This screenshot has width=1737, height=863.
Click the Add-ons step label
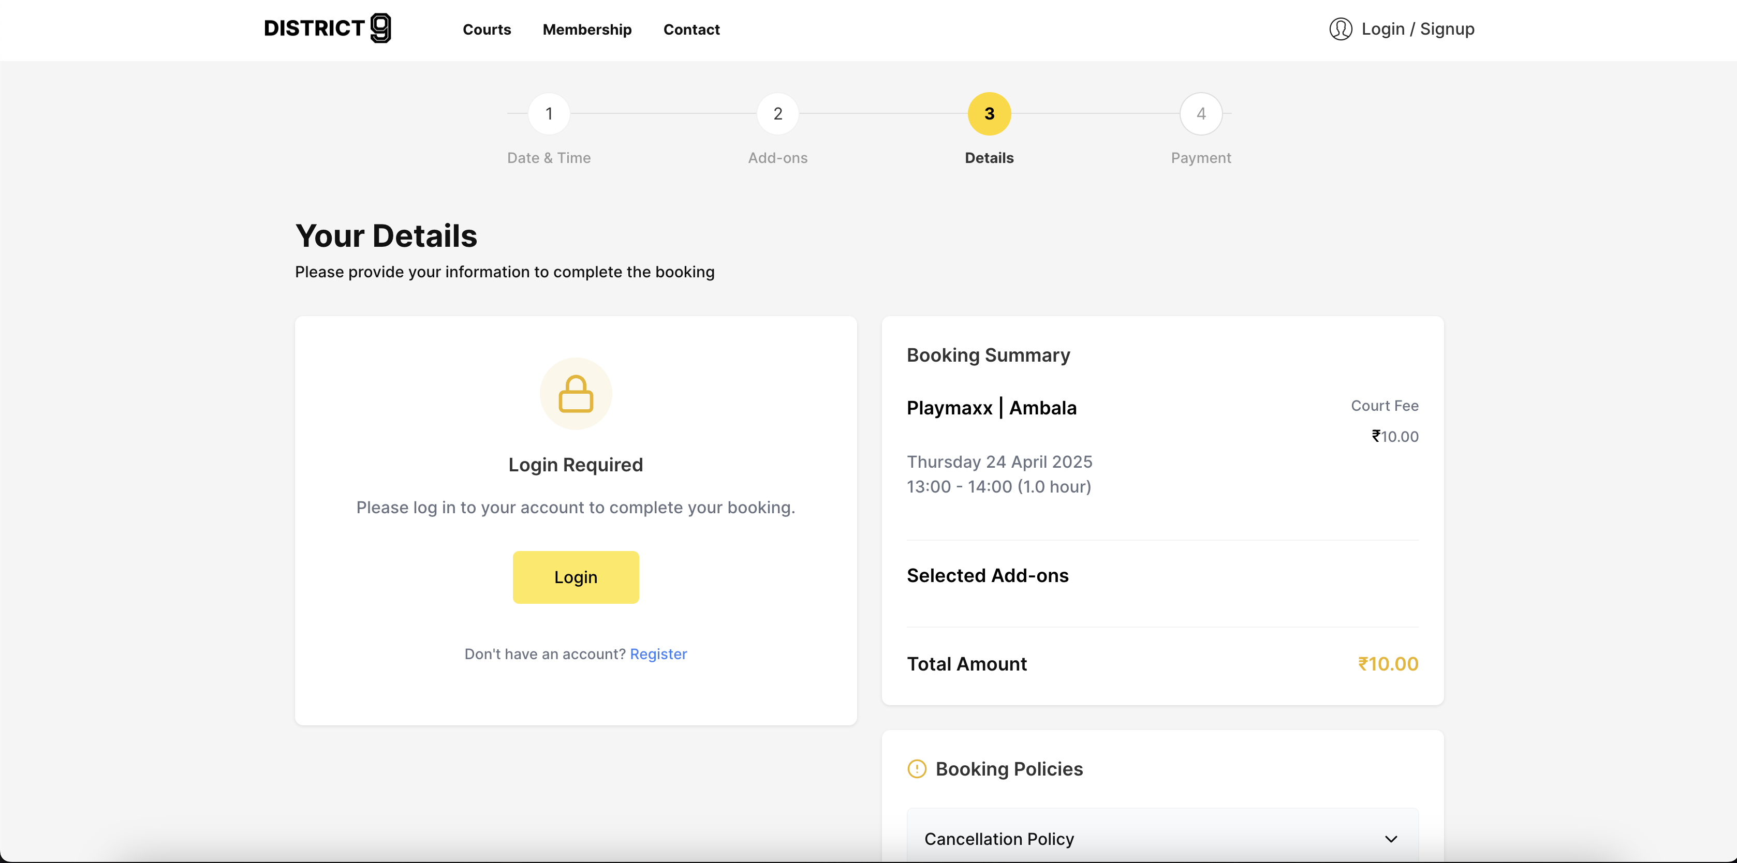pos(777,158)
